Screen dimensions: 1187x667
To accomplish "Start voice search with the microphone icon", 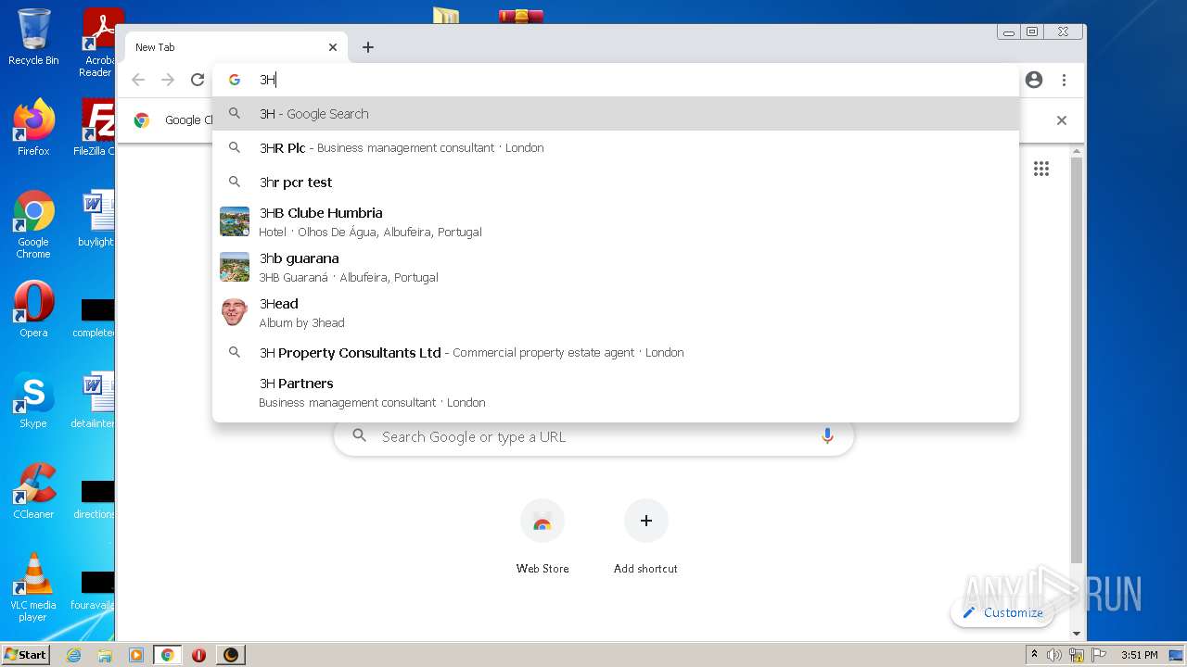I will coord(827,436).
